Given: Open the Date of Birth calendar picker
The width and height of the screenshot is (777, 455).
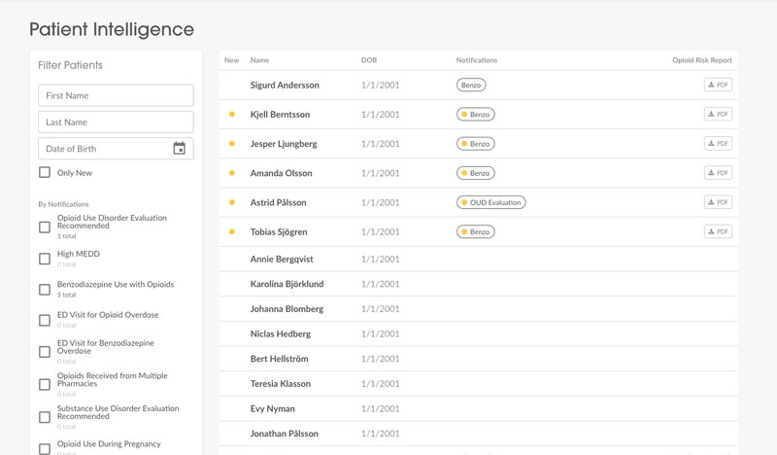Looking at the screenshot, I should [179, 149].
